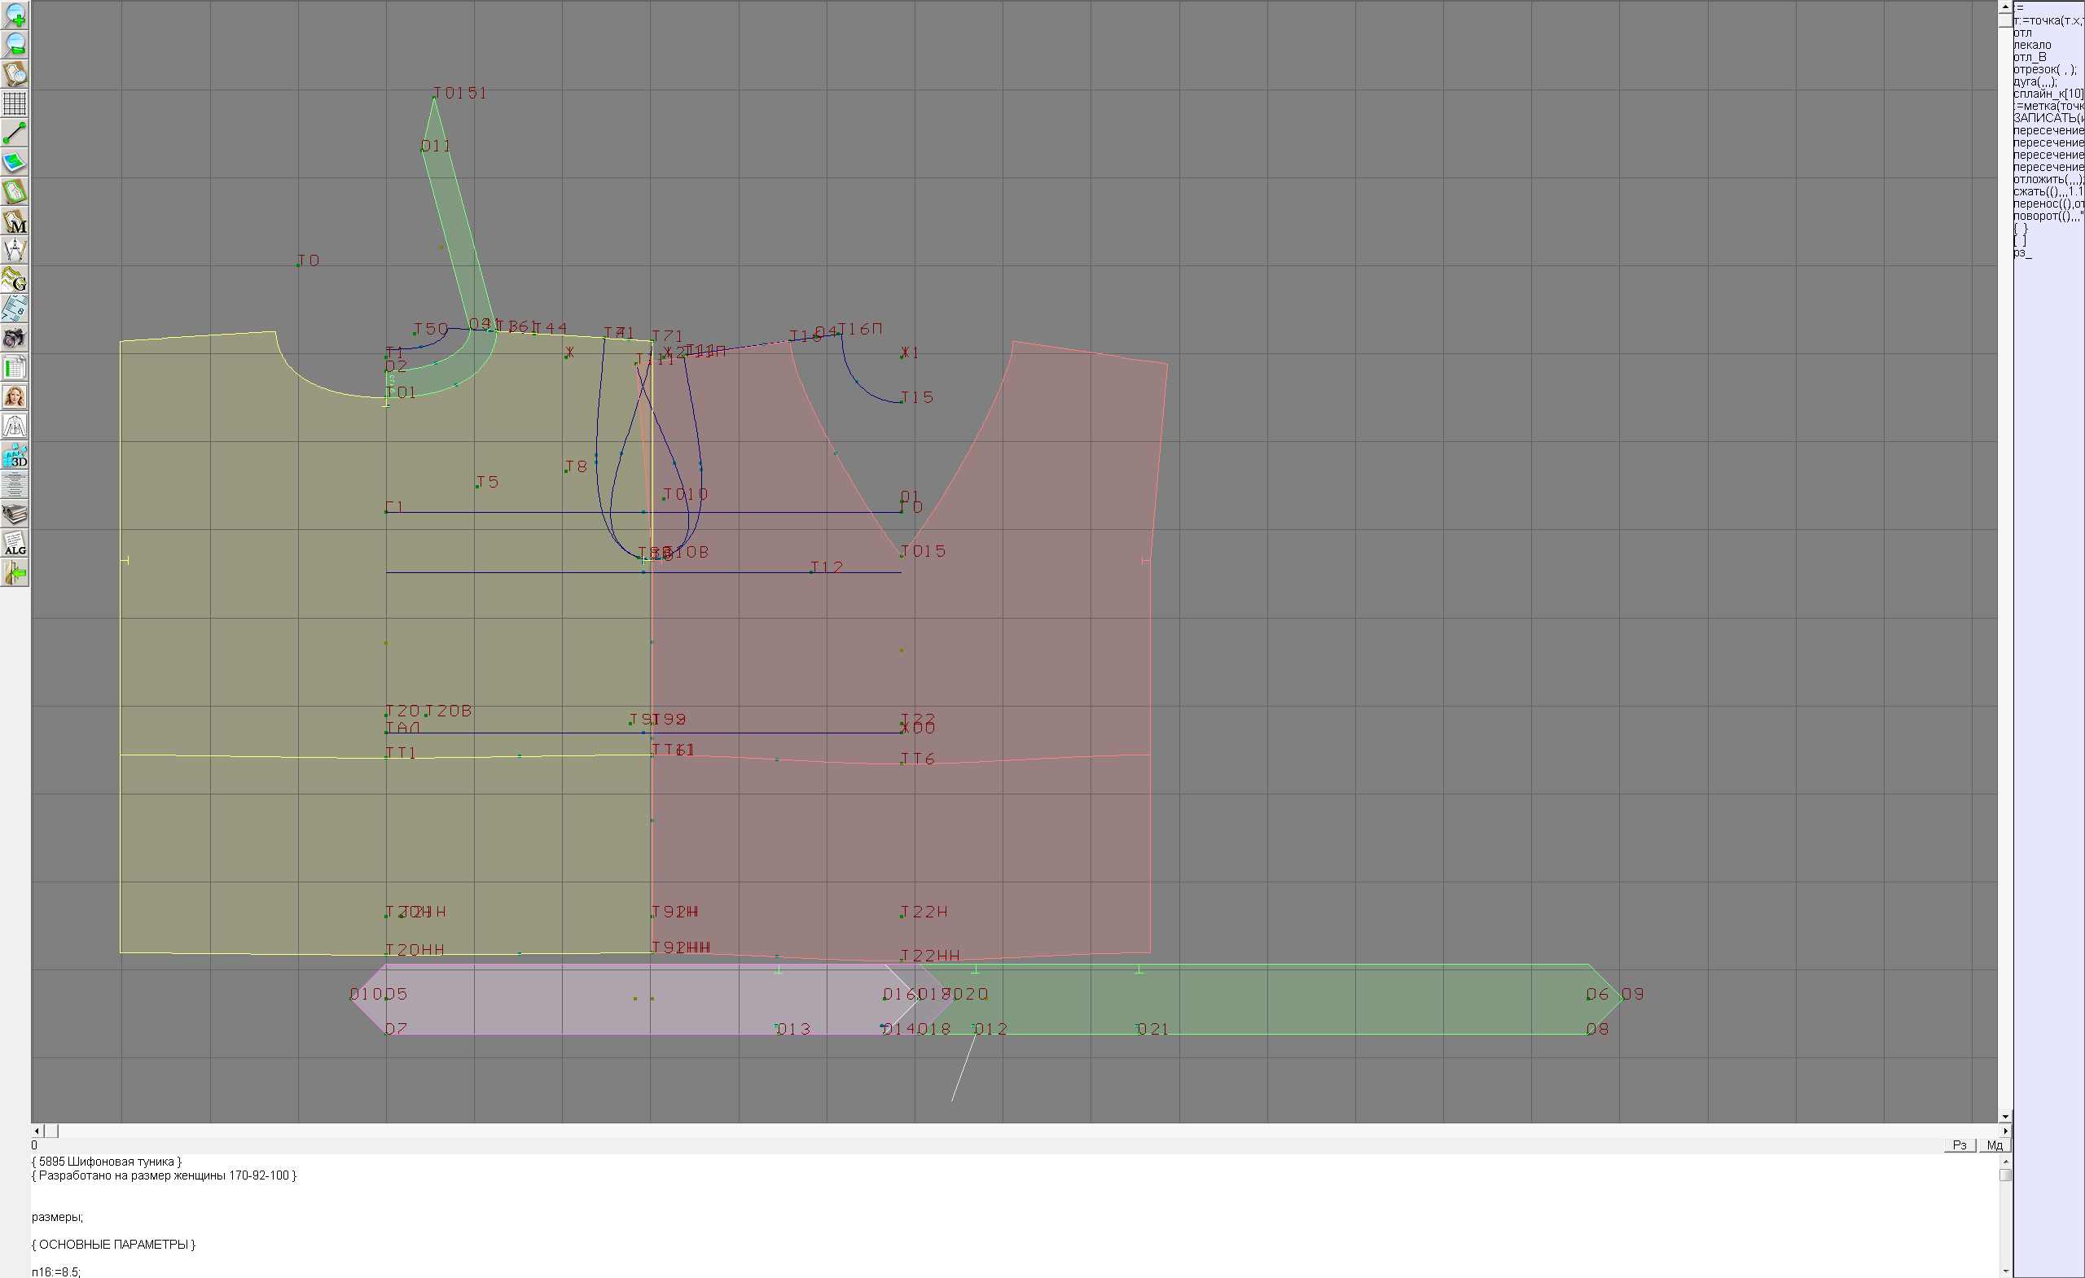Insert the 'лекало' command from the list
This screenshot has width=2085, height=1278.
click(2032, 45)
